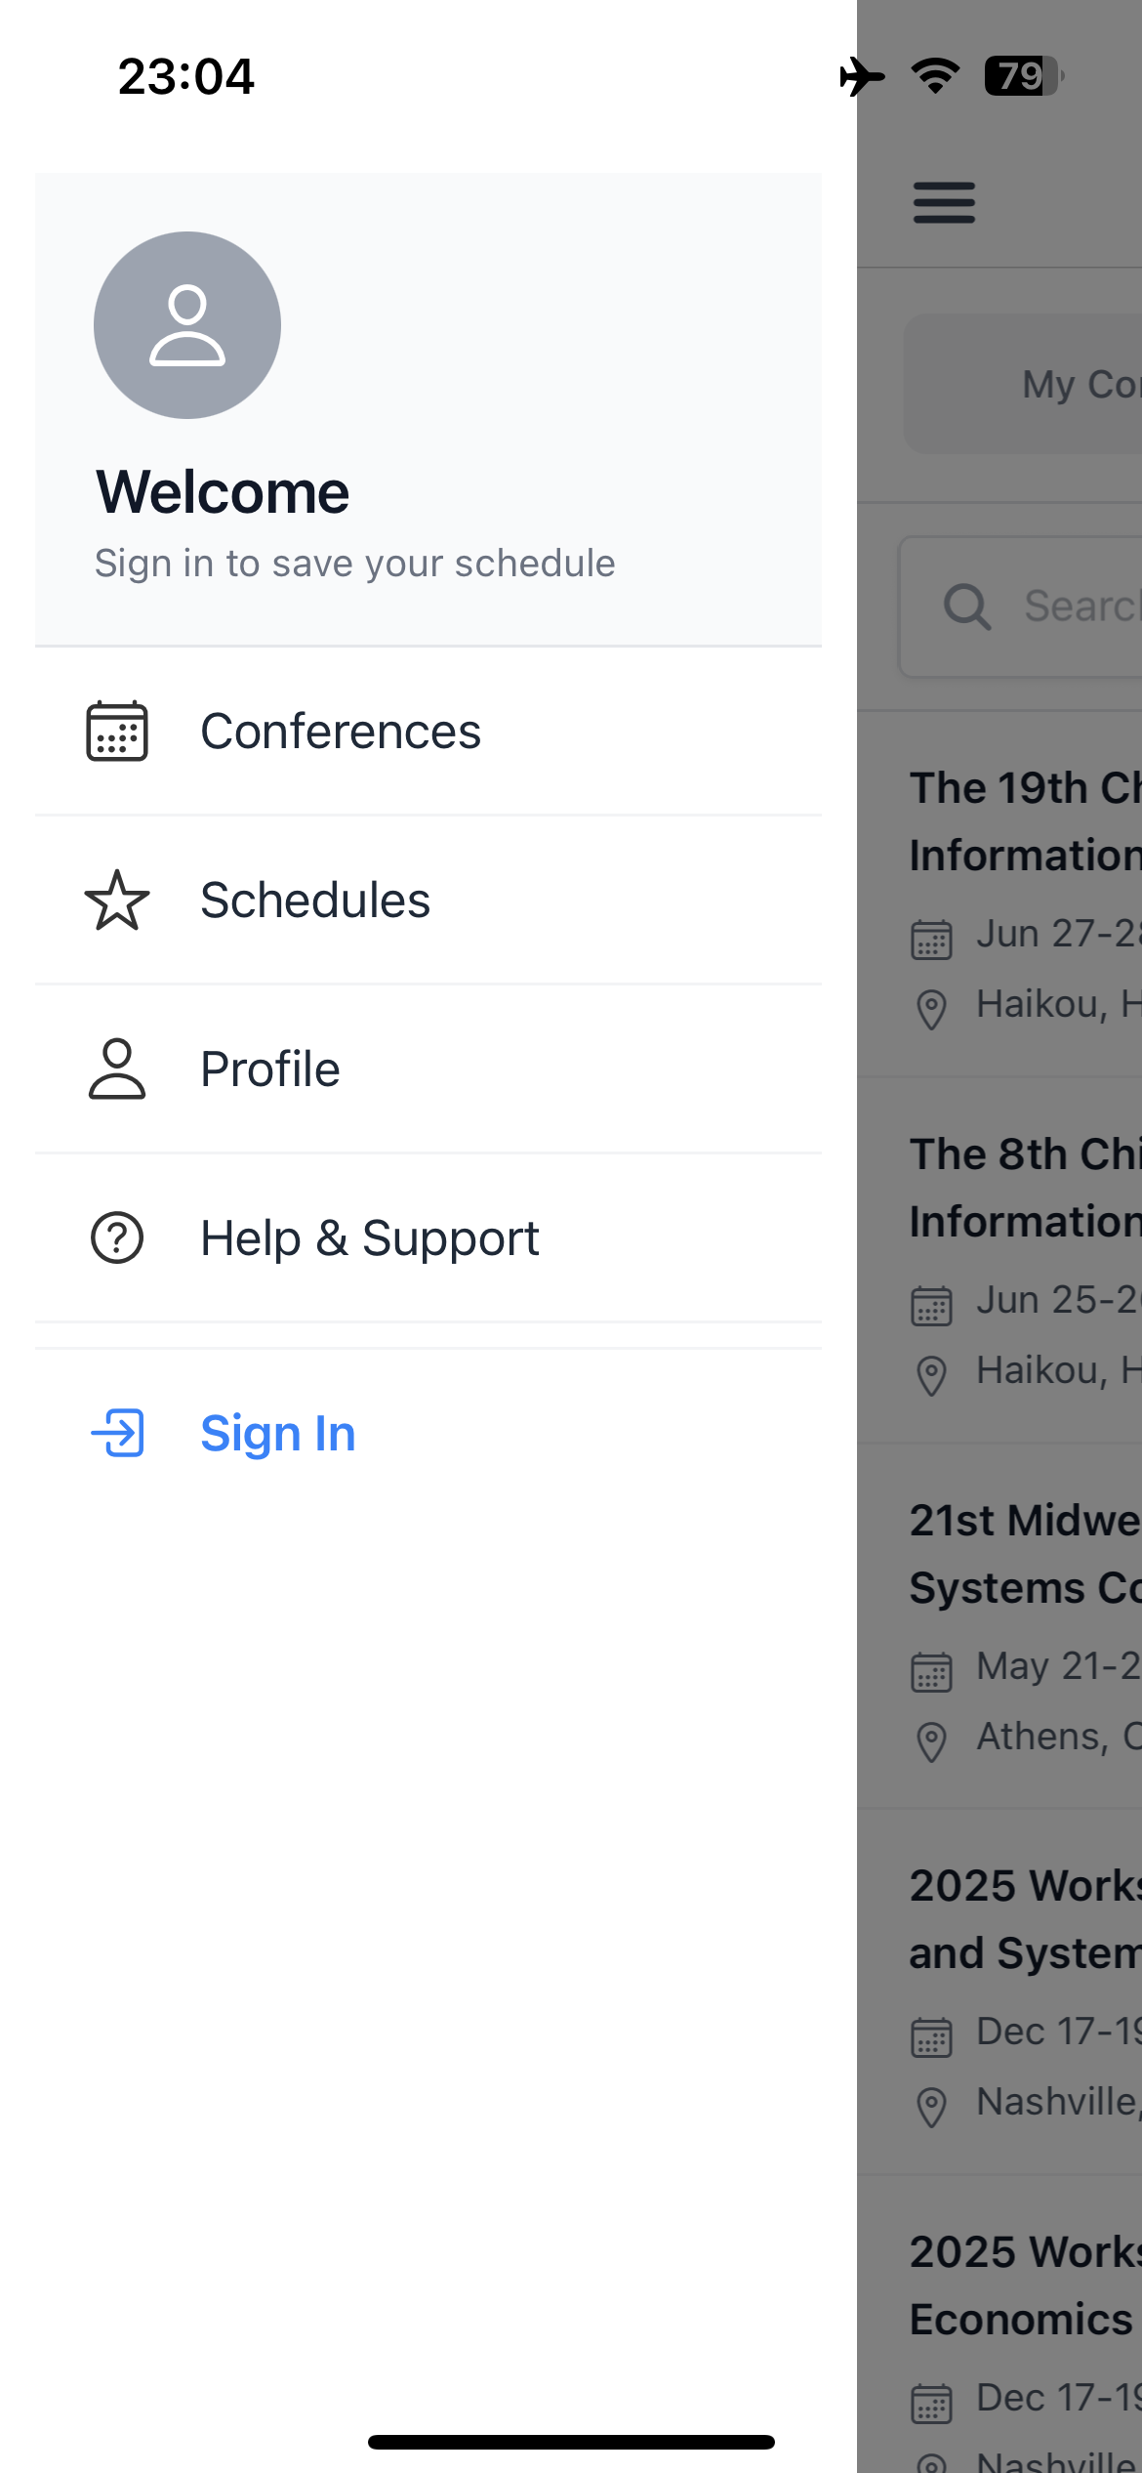The height and width of the screenshot is (2473, 1142).
Task: Open the Conferences menu item
Action: 341,732
